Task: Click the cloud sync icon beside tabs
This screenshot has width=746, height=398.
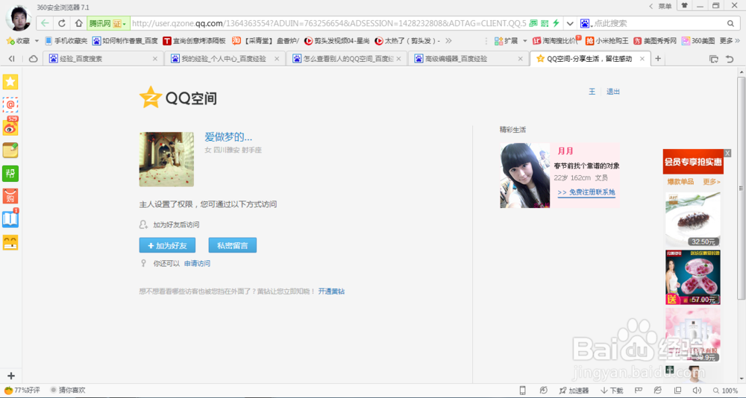Action: 34,59
